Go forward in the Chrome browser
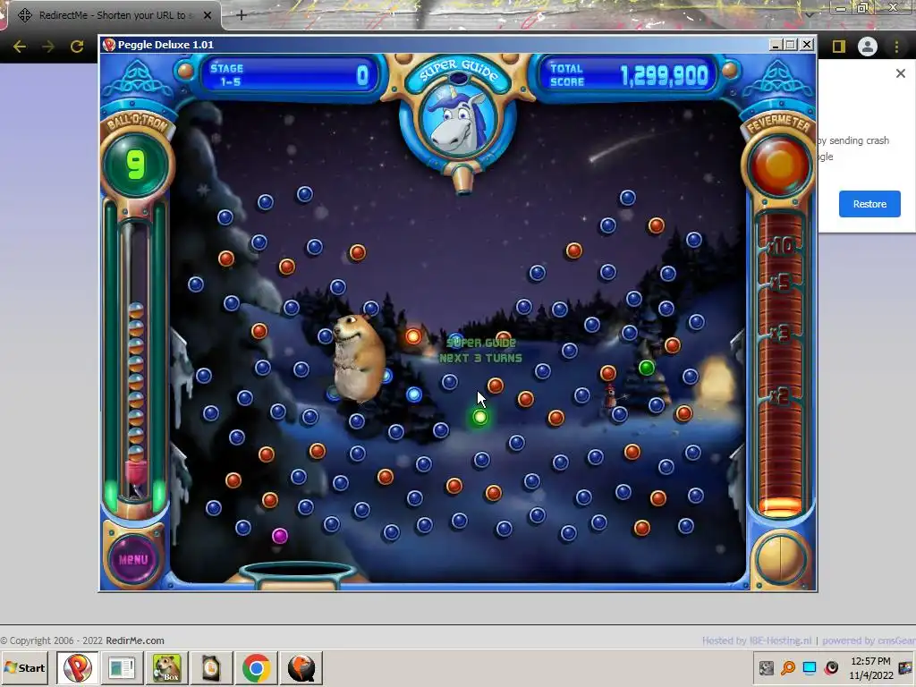Image resolution: width=916 pixels, height=687 pixels. [x=48, y=47]
